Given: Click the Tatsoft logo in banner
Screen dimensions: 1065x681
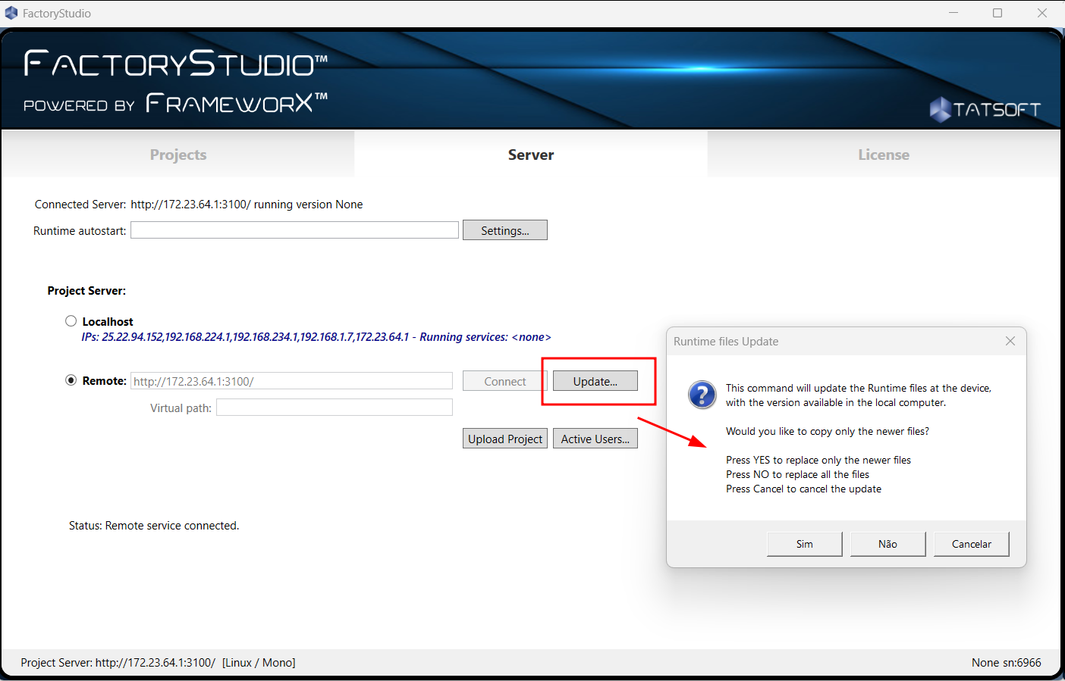Looking at the screenshot, I should pyautogui.click(x=985, y=110).
